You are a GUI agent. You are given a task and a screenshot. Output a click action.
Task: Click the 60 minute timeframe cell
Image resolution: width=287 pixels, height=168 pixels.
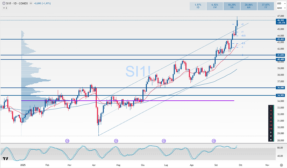[x=271, y=121]
